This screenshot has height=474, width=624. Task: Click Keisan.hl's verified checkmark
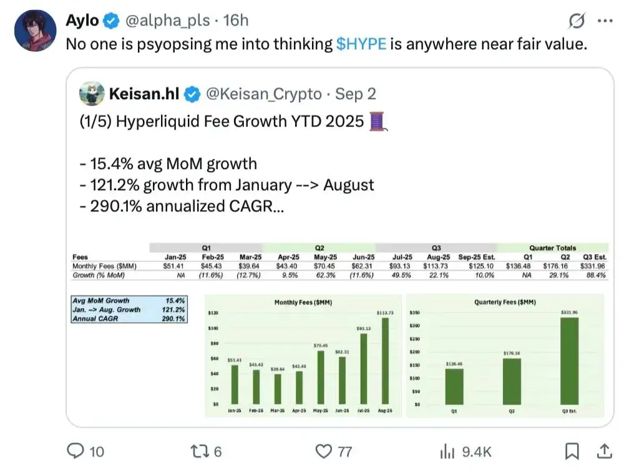[x=190, y=94]
